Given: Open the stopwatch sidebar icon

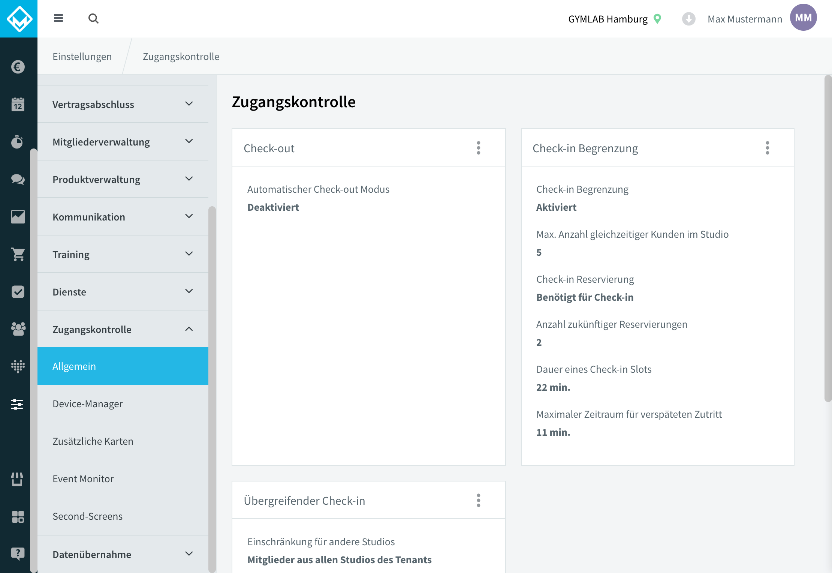Looking at the screenshot, I should click(x=18, y=142).
